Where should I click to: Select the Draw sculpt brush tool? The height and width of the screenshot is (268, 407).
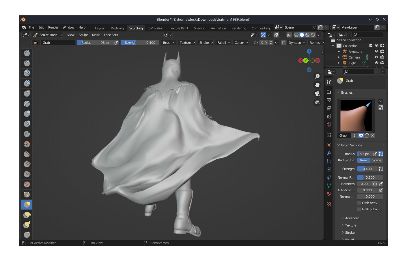click(x=27, y=53)
